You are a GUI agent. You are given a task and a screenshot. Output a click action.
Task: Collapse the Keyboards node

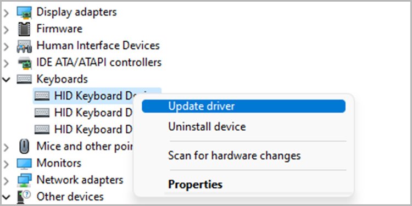(x=6, y=79)
